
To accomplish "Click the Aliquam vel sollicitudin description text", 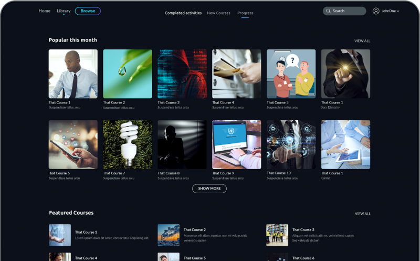I will (323, 238).
